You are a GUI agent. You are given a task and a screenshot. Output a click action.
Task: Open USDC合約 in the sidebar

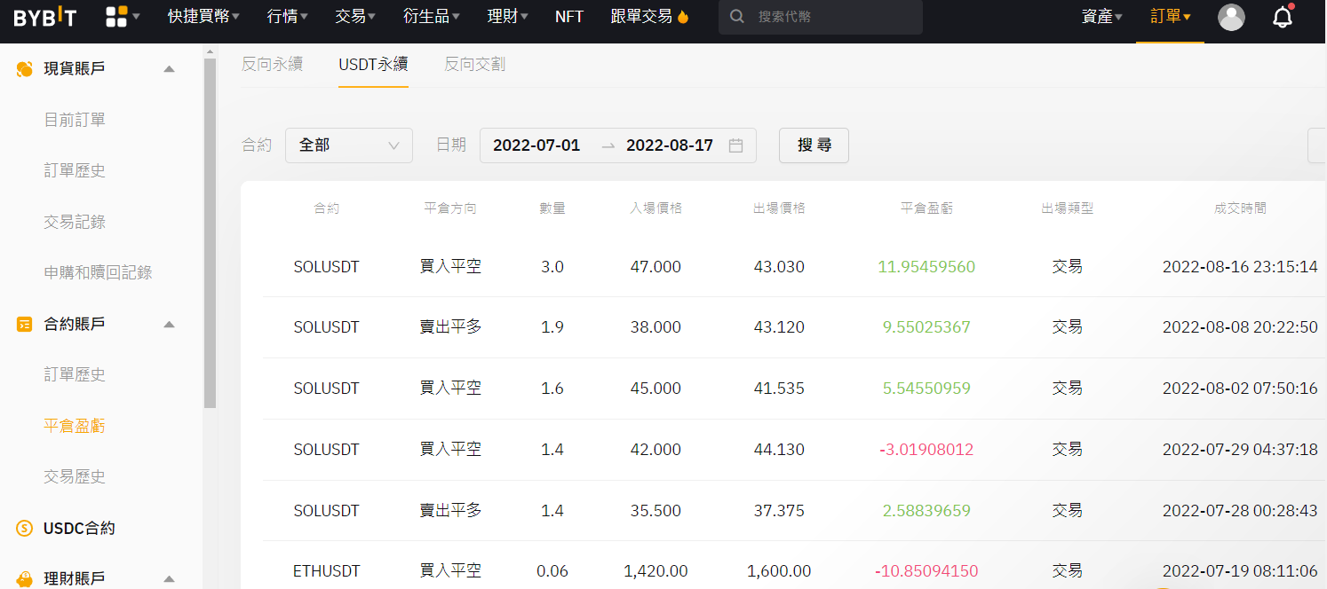[x=79, y=529]
